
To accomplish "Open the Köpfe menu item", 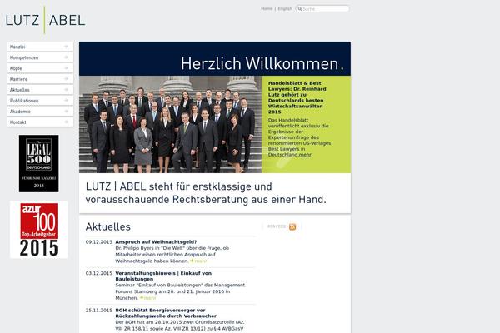I will [x=39, y=68].
